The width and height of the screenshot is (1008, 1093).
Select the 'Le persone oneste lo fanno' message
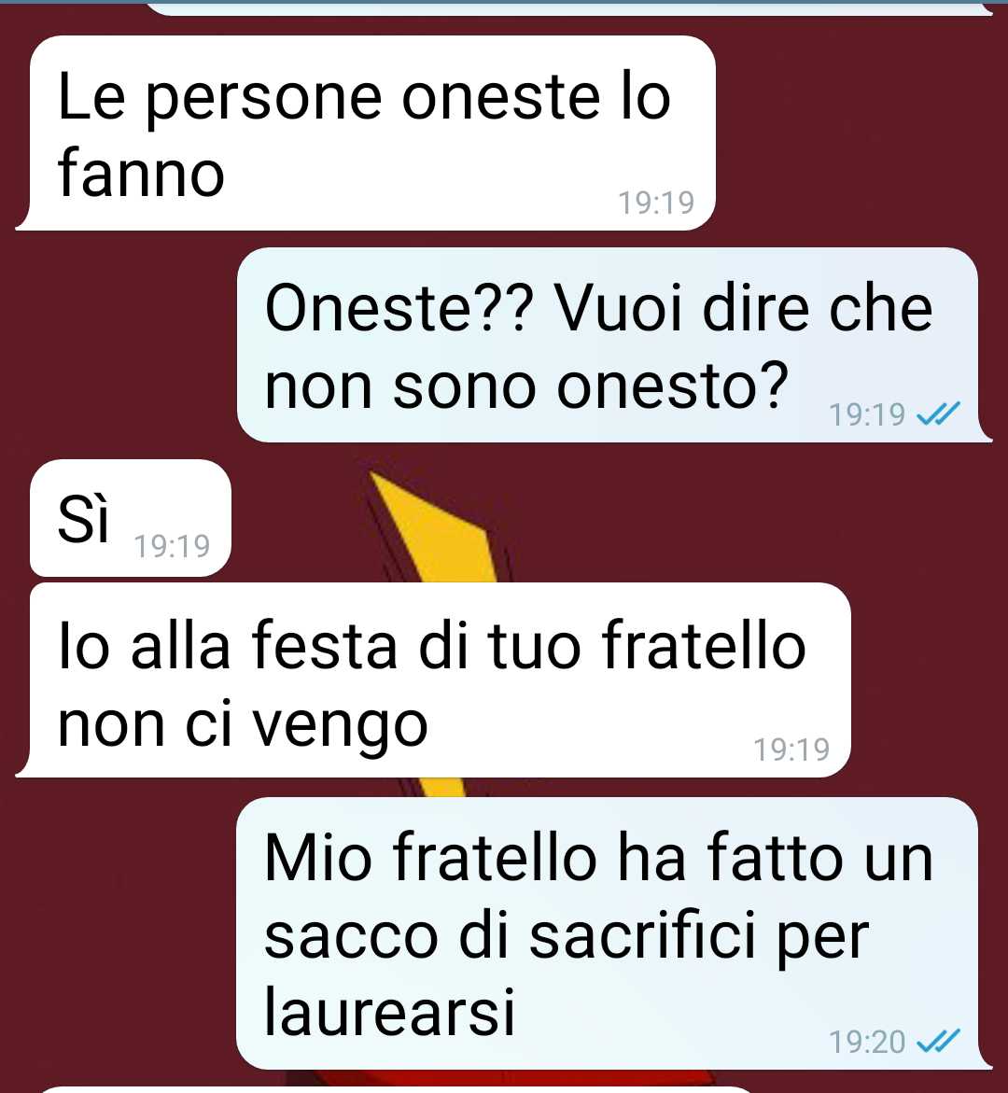click(x=366, y=133)
